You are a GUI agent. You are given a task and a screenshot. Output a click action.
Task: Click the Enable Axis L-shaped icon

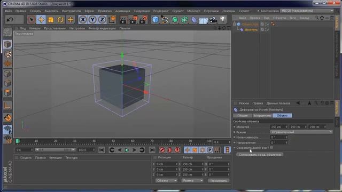point(7,106)
